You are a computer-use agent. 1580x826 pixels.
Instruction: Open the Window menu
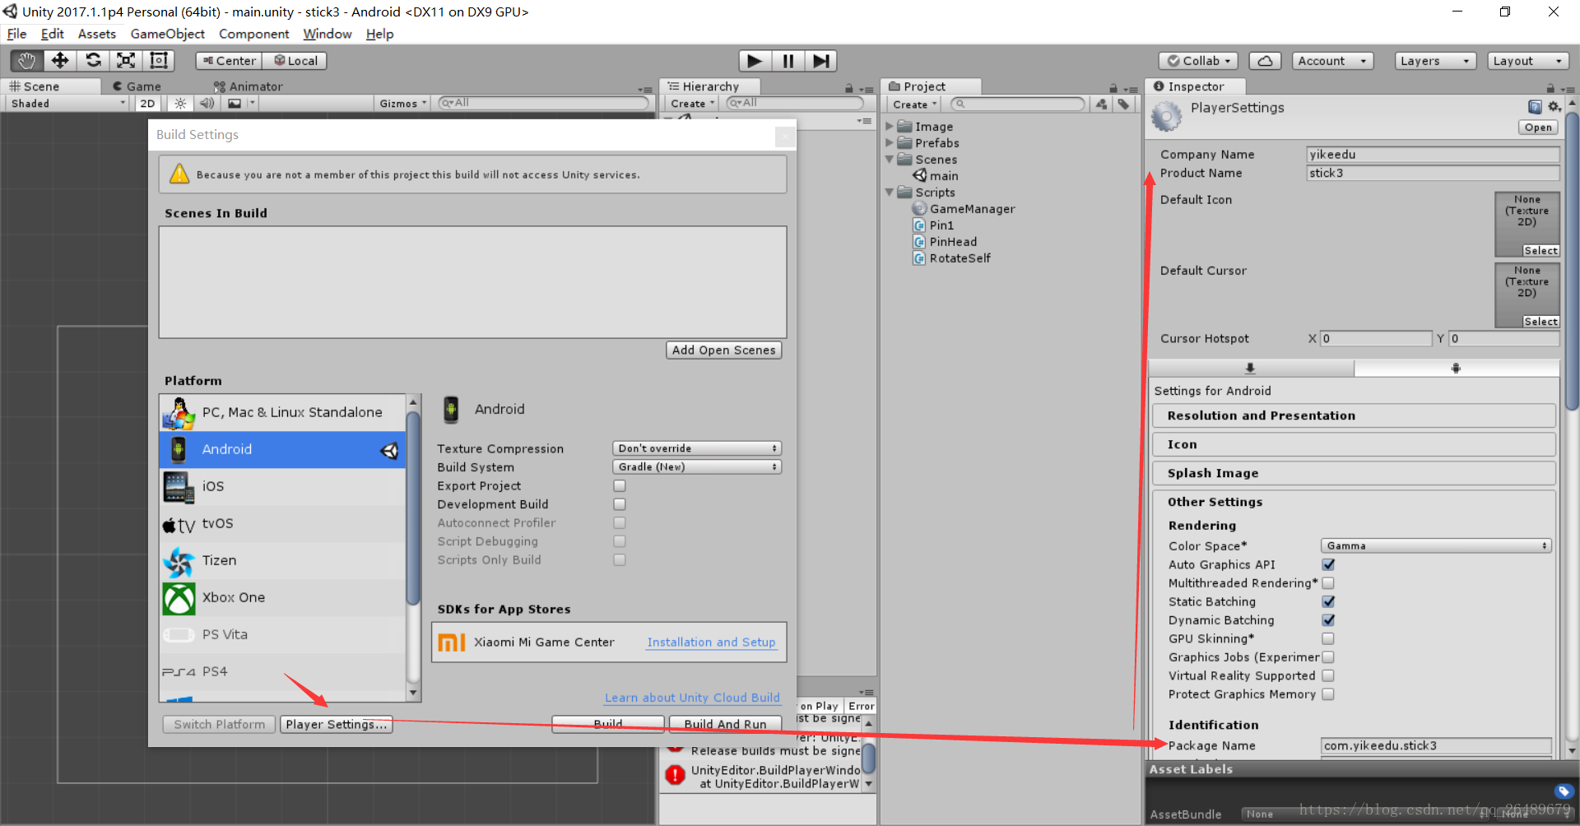coord(328,34)
